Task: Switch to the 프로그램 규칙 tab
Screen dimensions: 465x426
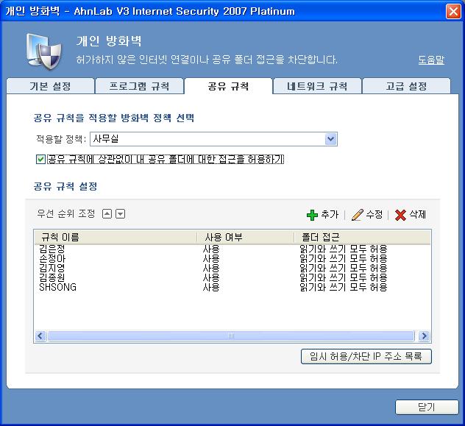Action: pyautogui.click(x=139, y=86)
